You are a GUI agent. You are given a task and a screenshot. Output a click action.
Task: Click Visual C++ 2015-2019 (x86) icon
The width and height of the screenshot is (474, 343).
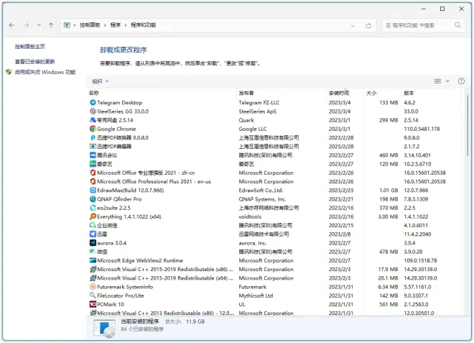click(x=93, y=270)
